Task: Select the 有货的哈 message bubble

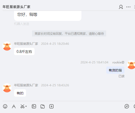Action: tap(115, 70)
